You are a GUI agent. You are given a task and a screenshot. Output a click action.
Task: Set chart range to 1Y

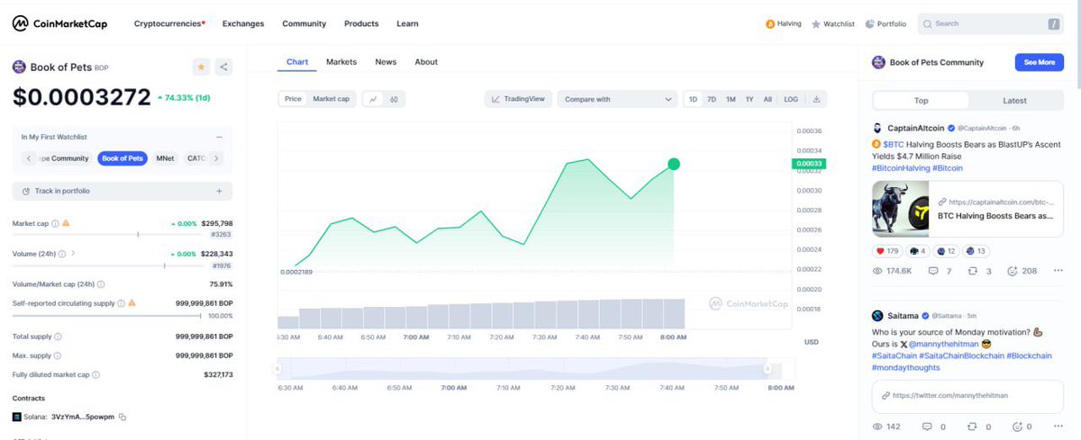[x=749, y=99]
